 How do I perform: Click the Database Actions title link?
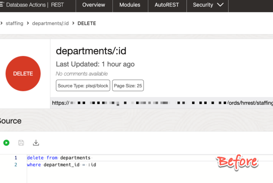coord(26,5)
